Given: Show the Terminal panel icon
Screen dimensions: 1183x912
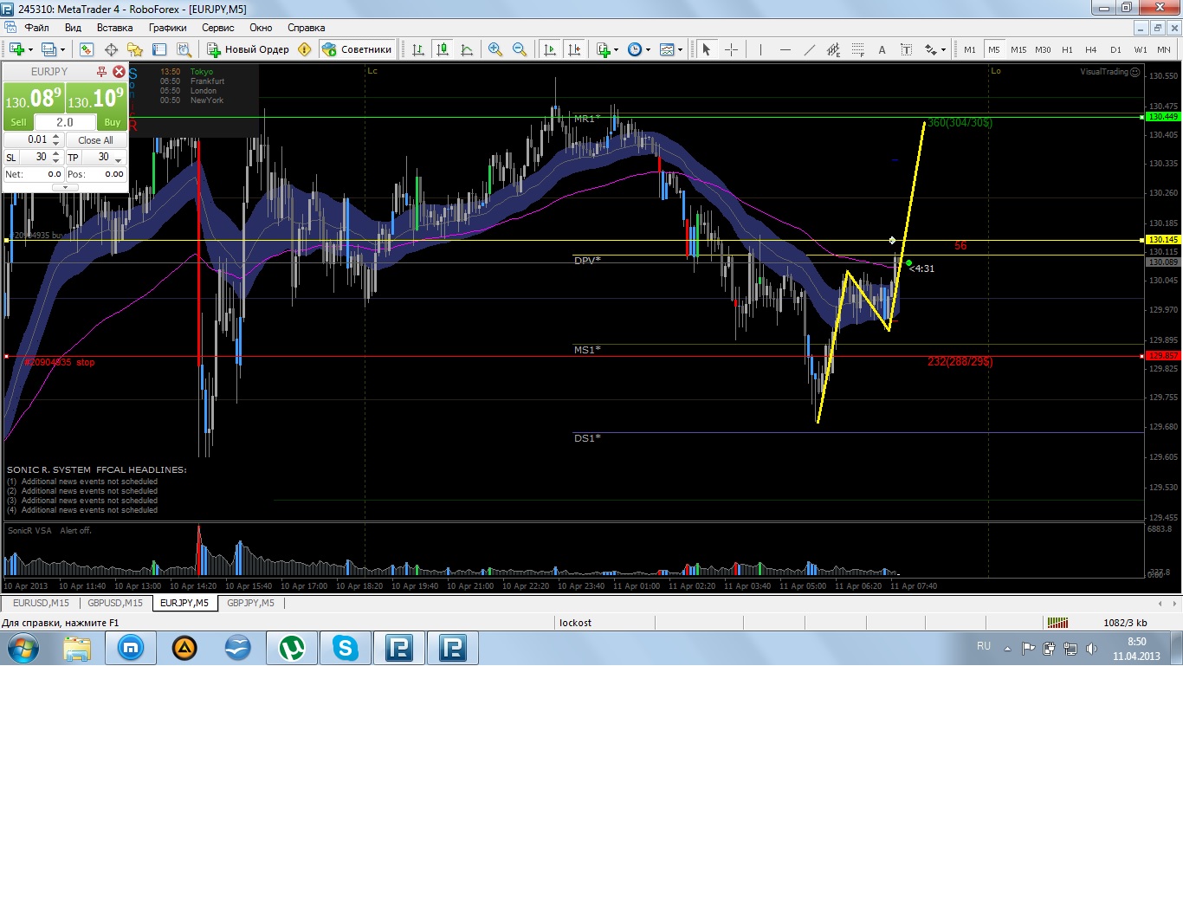Looking at the screenshot, I should click(159, 49).
